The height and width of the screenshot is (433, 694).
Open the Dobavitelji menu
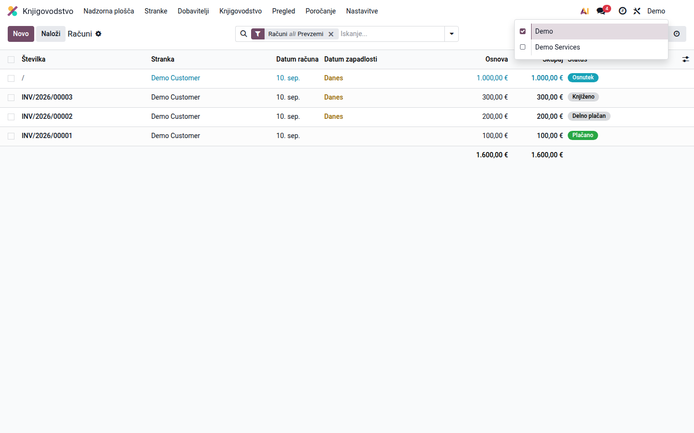pos(193,11)
